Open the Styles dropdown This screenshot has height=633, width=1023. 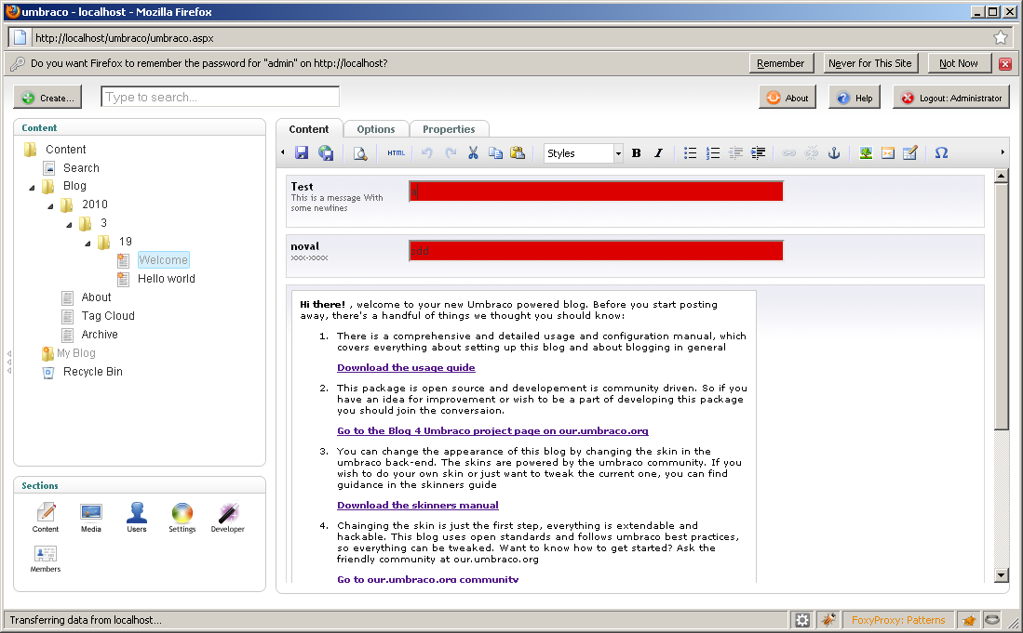coord(584,153)
